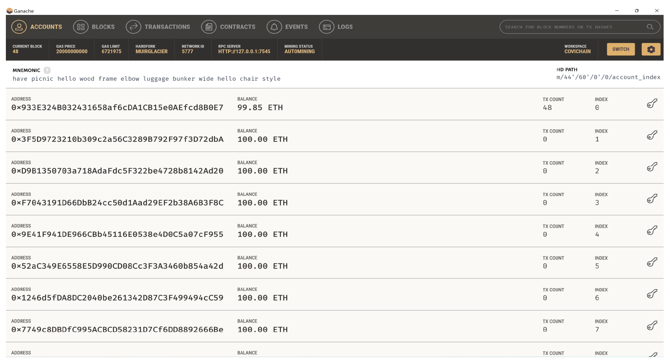Show private key for account index 1

tap(652, 135)
